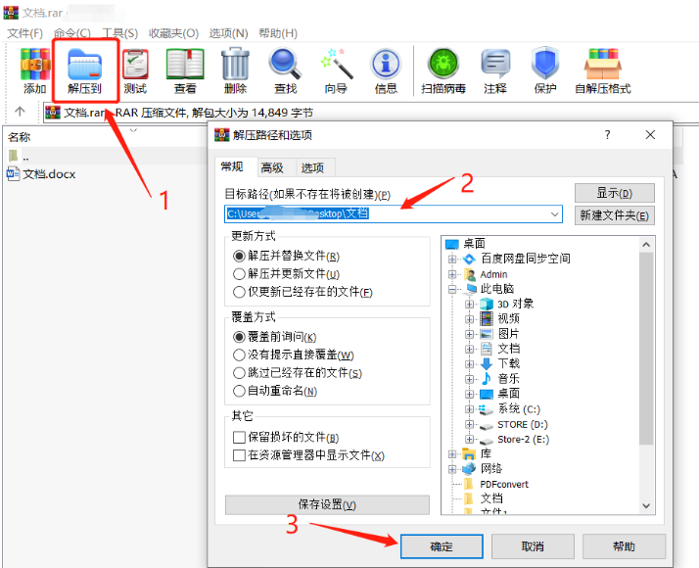The height and width of the screenshot is (568, 699).
Task: Enable 在资源管理器中显示文件 checkbox
Action: 240,455
